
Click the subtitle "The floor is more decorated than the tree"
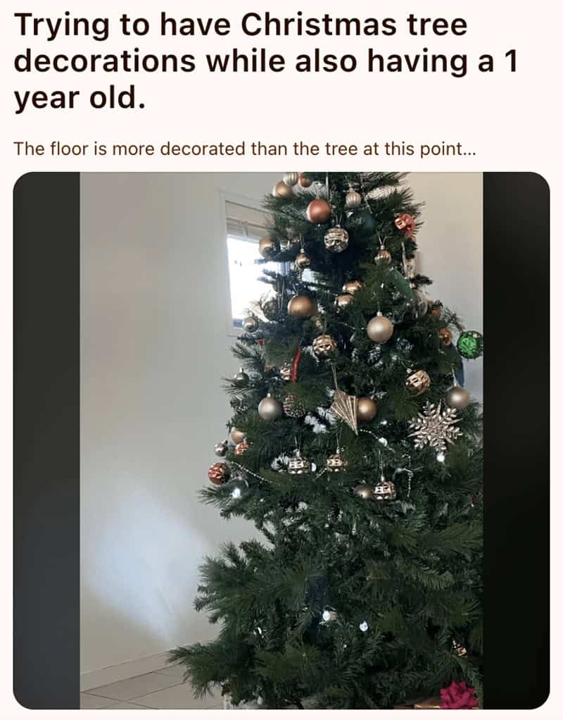point(246,149)
